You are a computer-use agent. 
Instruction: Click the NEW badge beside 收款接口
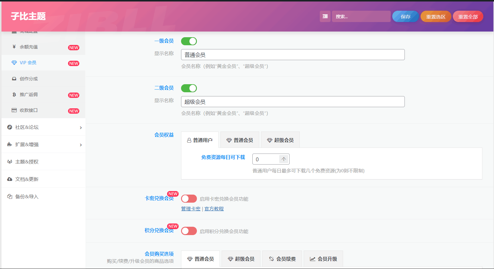coord(74,111)
